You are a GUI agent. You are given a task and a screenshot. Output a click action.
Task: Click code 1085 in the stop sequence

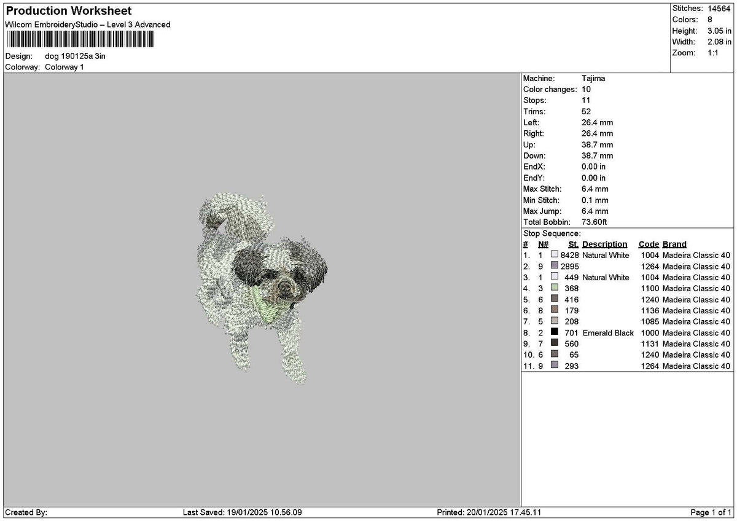[650, 322]
